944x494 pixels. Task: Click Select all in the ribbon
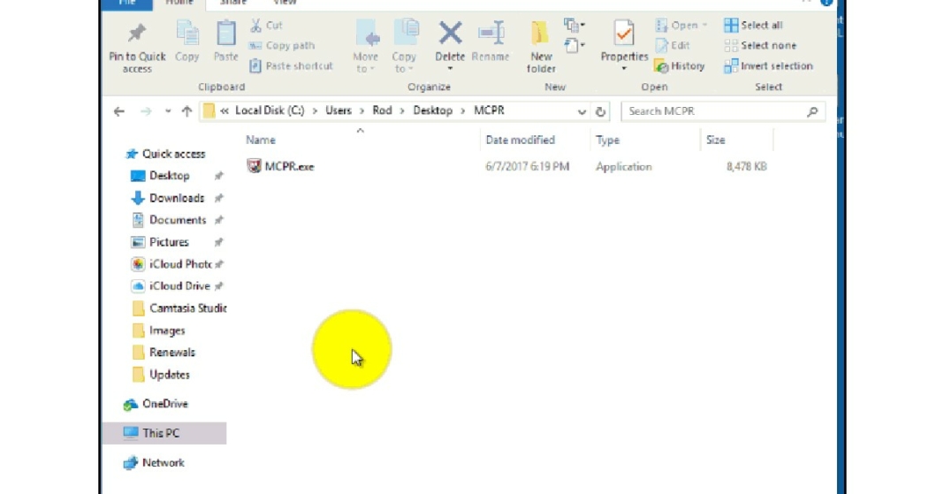754,26
